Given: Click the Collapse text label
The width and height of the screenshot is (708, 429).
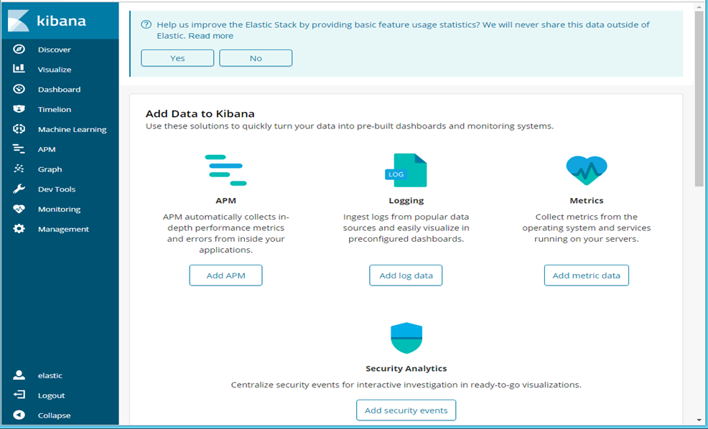Looking at the screenshot, I should pos(54,415).
